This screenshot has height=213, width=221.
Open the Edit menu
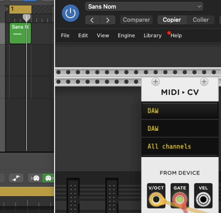(83, 35)
